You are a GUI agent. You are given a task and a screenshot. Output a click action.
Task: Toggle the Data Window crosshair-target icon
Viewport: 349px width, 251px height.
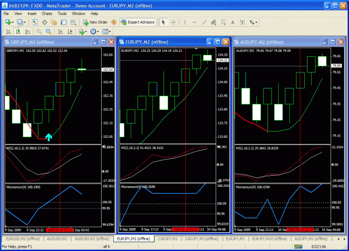point(45,22)
